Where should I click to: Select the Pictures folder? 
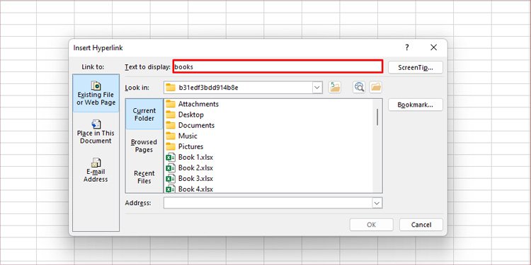click(x=185, y=146)
